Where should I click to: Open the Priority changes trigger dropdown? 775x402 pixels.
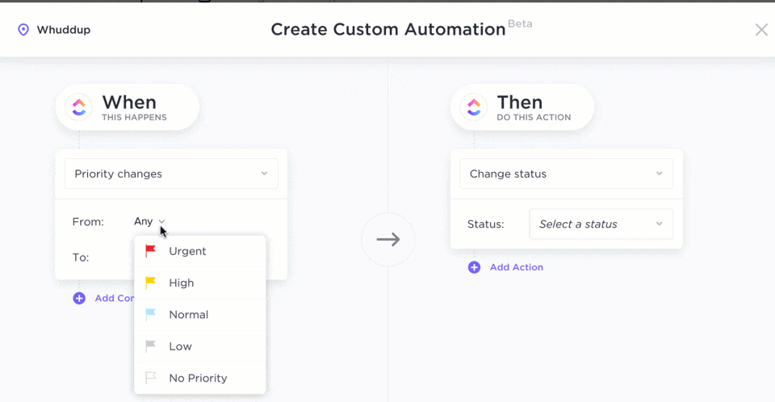coord(171,174)
